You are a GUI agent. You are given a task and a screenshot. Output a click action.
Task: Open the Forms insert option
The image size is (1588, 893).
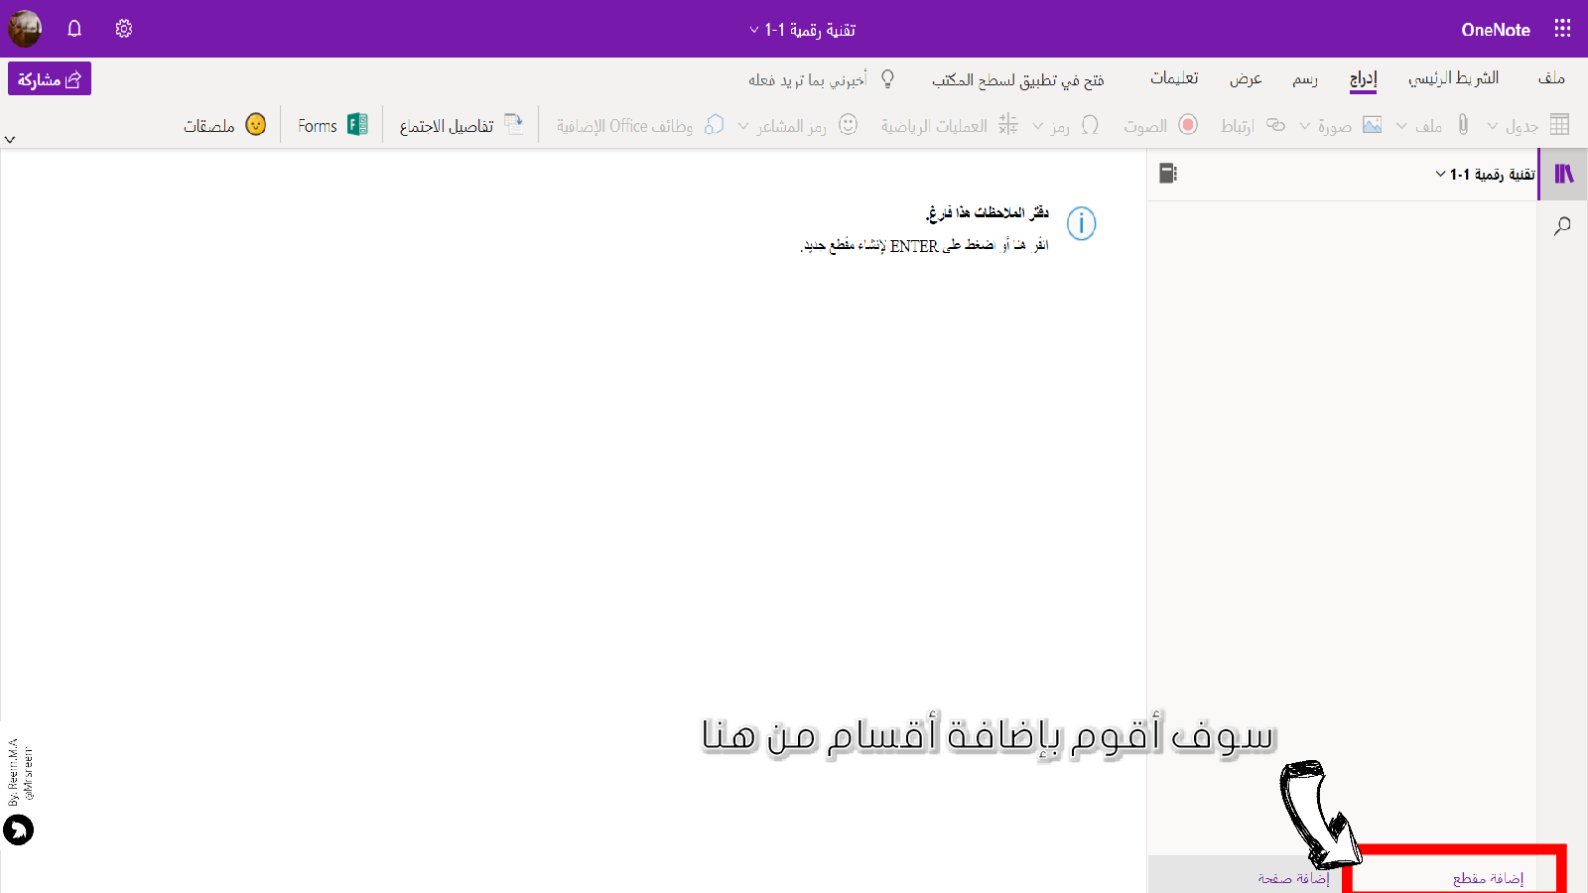[x=332, y=126]
